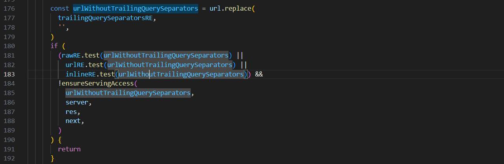504x164 pixels.
Task: Click line number 180 in the gutter
Action: tap(9, 46)
